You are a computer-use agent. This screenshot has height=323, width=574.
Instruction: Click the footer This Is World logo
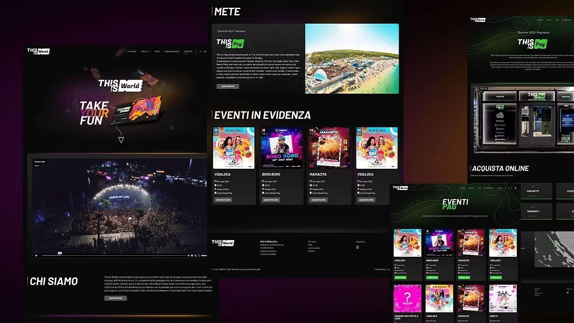[x=223, y=243]
